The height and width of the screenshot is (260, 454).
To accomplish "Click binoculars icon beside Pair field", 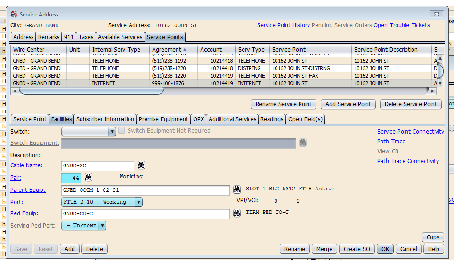I will click(88, 177).
